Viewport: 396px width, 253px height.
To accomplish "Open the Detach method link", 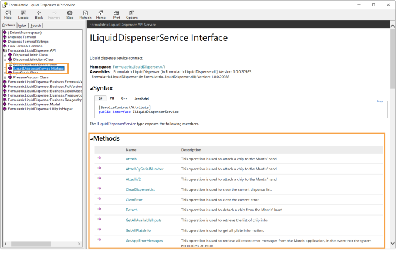I will click(131, 210).
